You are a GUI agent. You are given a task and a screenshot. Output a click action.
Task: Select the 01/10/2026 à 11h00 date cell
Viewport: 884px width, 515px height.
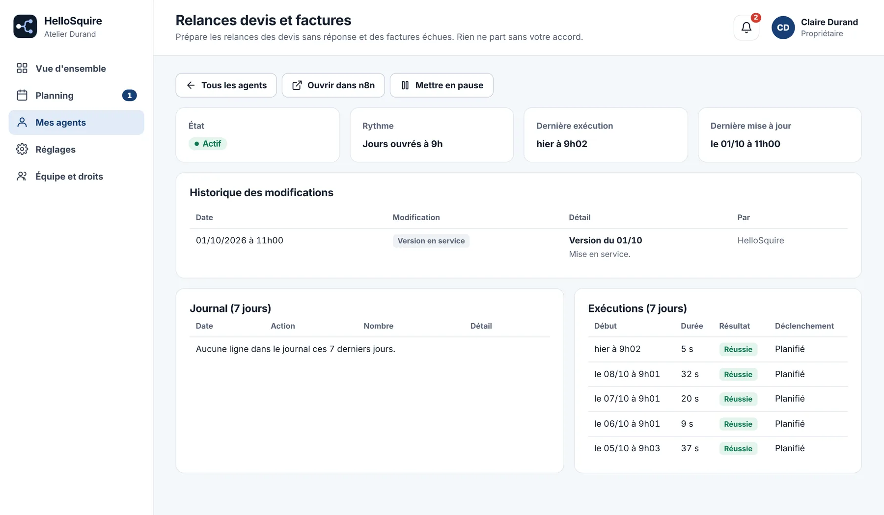[240, 240]
